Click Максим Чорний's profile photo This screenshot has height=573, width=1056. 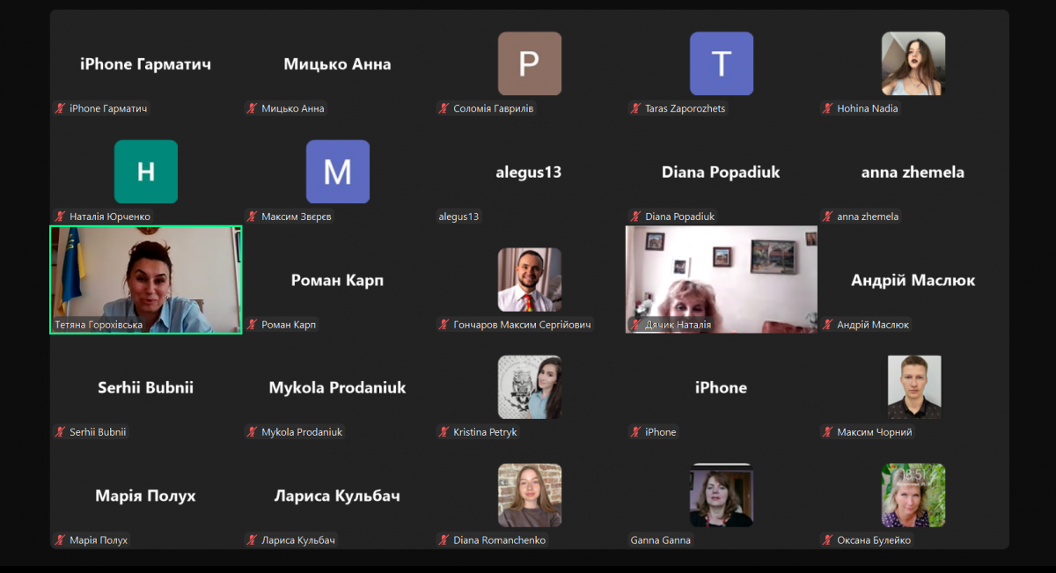point(913,387)
